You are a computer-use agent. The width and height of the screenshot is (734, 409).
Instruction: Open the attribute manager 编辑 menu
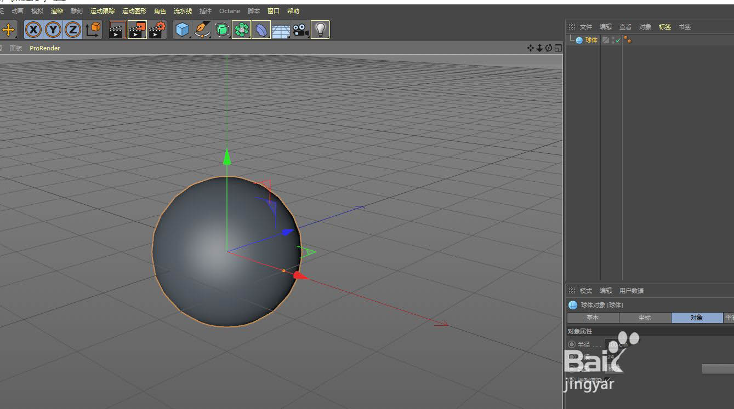tap(606, 291)
